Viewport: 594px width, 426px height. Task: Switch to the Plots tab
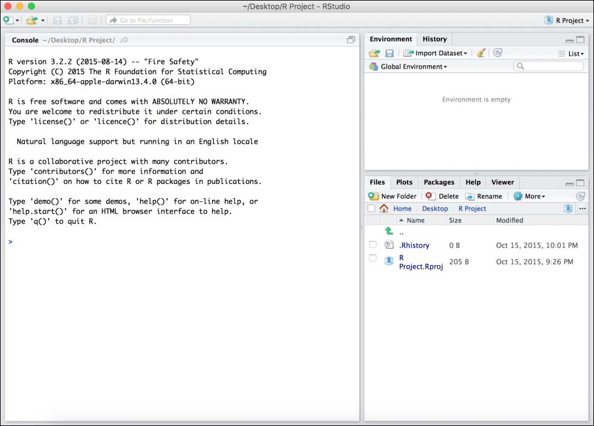click(x=404, y=182)
